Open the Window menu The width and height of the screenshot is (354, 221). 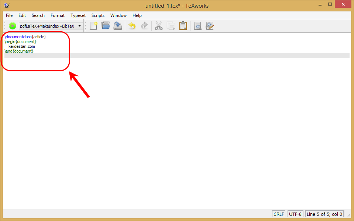coord(118,15)
